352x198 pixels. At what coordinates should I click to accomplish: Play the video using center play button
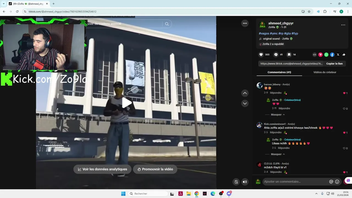click(x=127, y=103)
